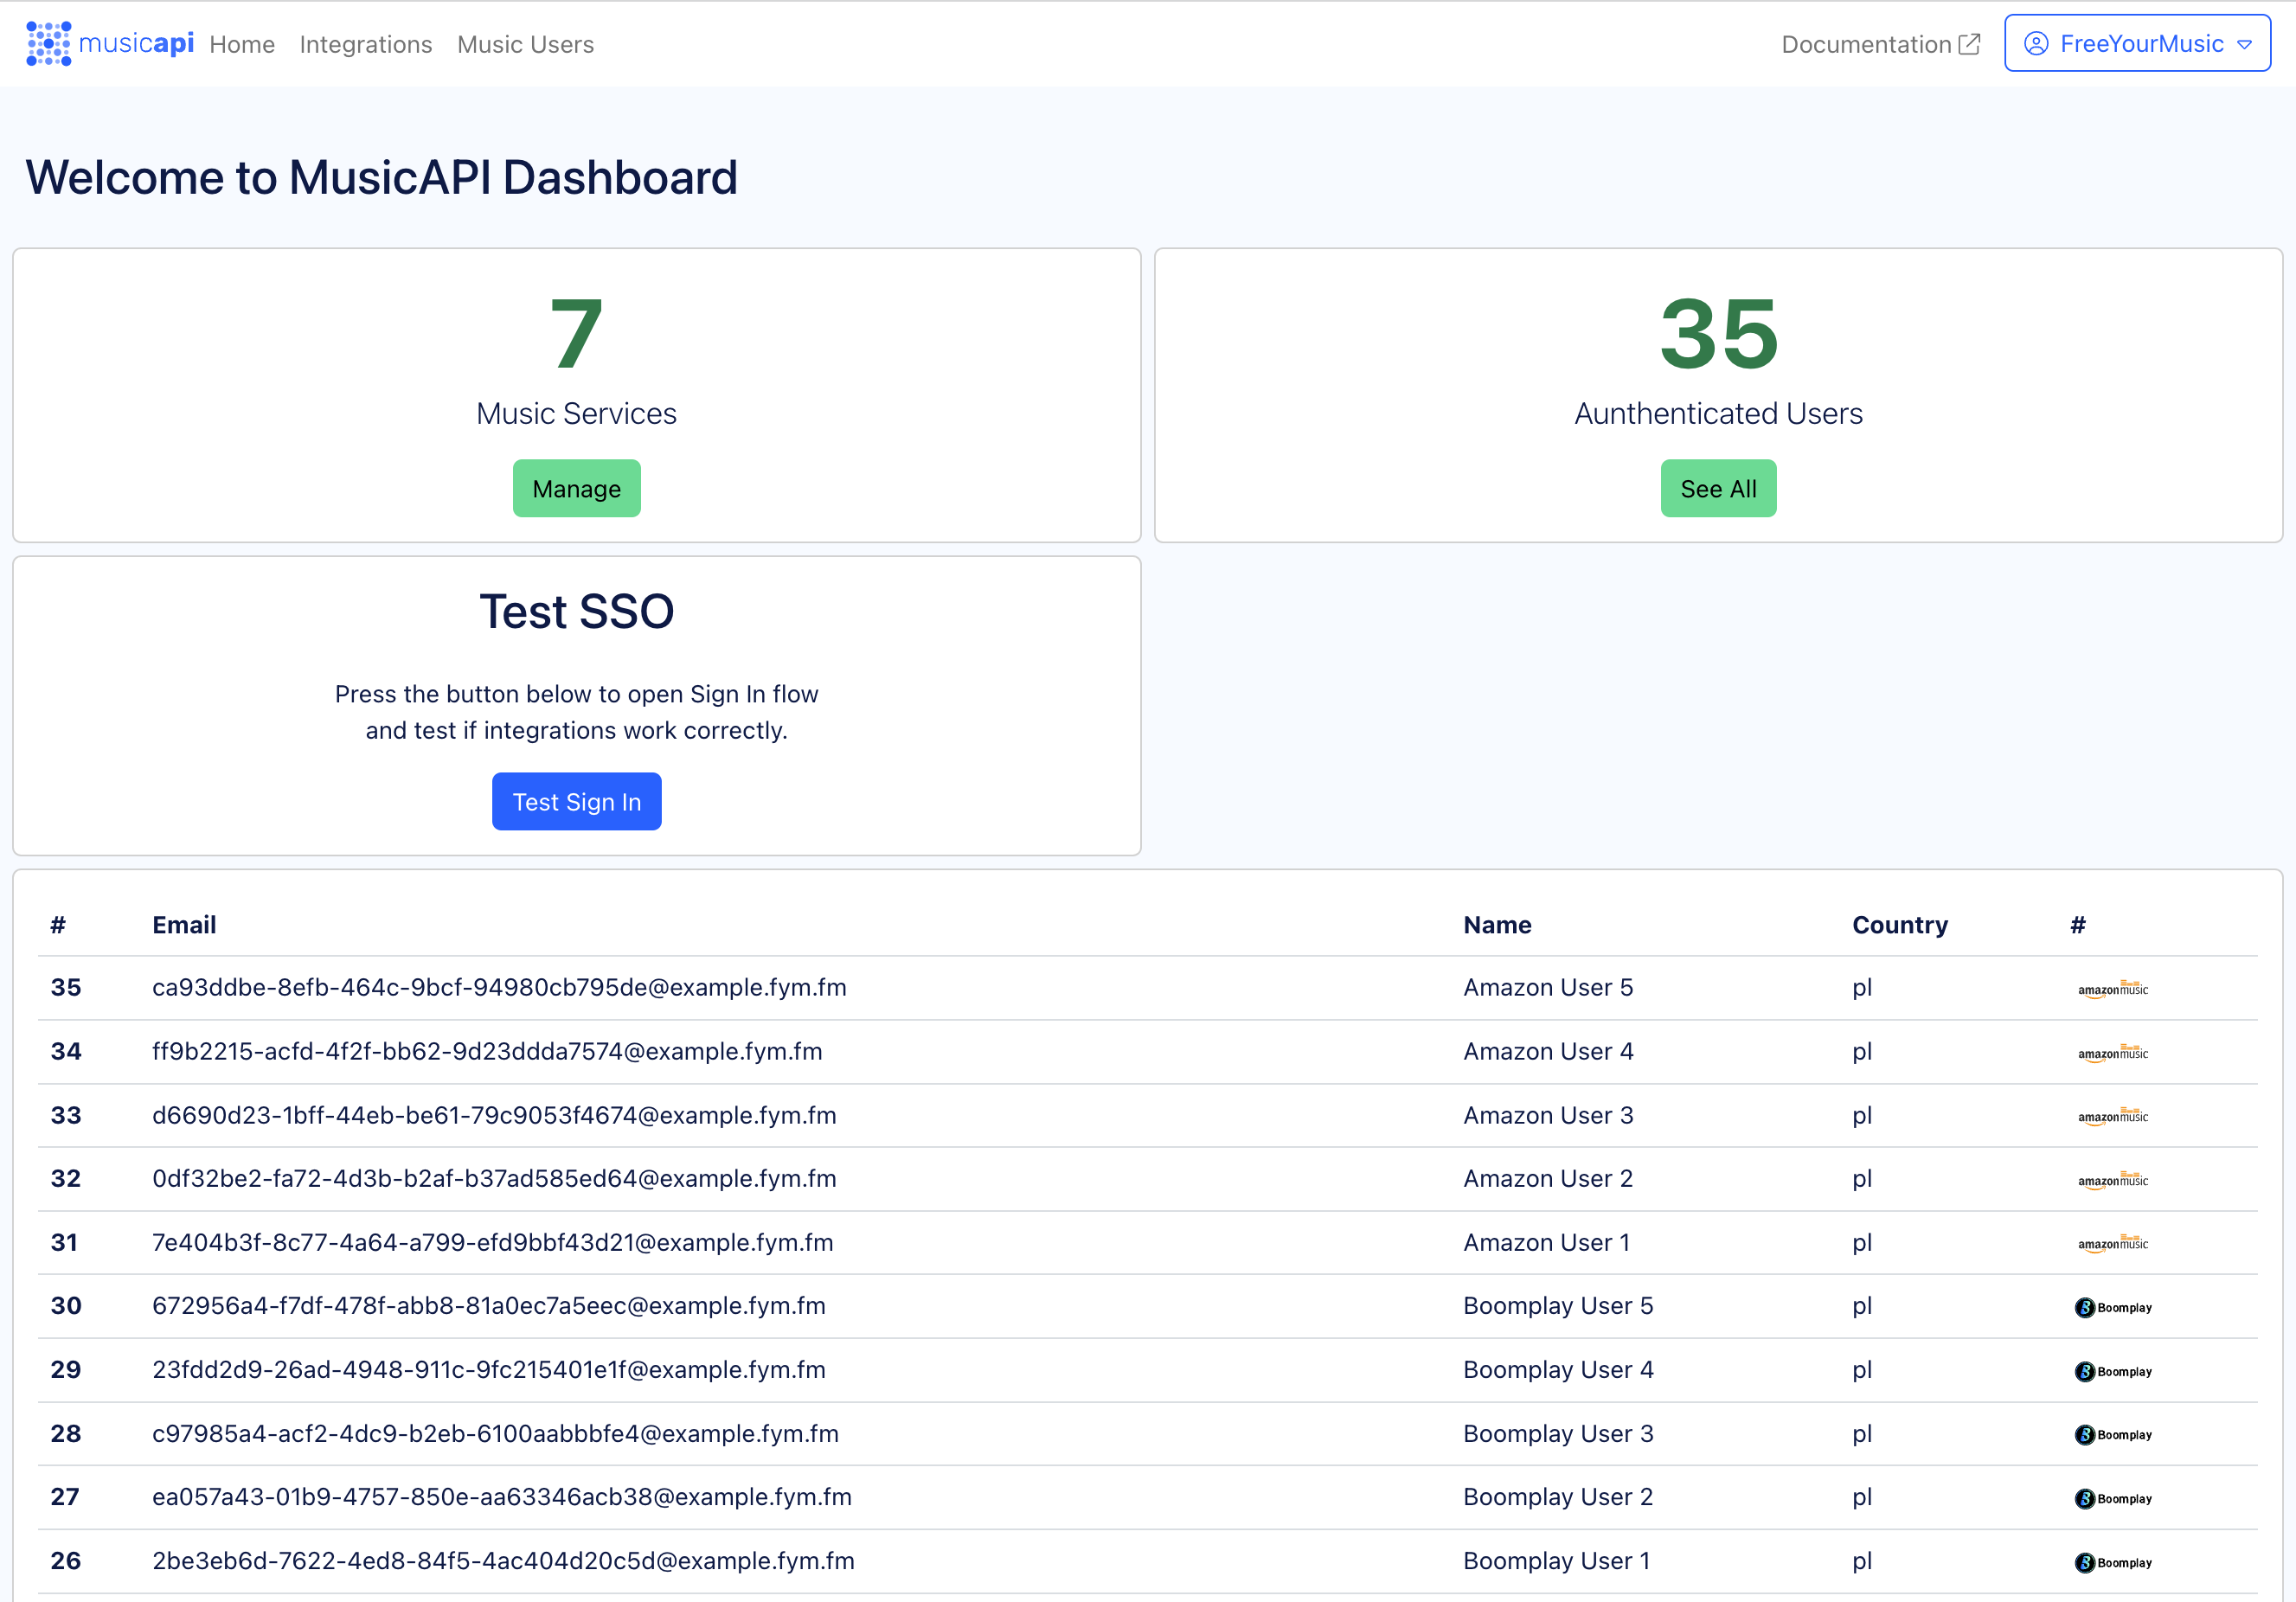2296x1602 pixels.
Task: Click the Boomplay icon on Boomplay User 1 row
Action: [x=2113, y=1562]
